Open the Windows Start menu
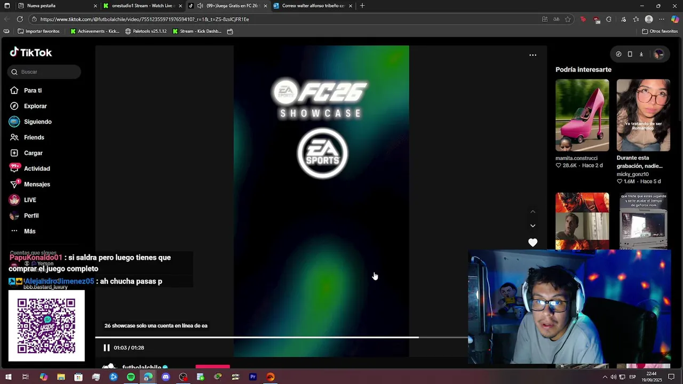Viewport: 683px width, 384px height. (8, 377)
